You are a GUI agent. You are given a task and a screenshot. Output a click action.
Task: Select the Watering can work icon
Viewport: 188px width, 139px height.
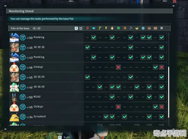point(94,28)
